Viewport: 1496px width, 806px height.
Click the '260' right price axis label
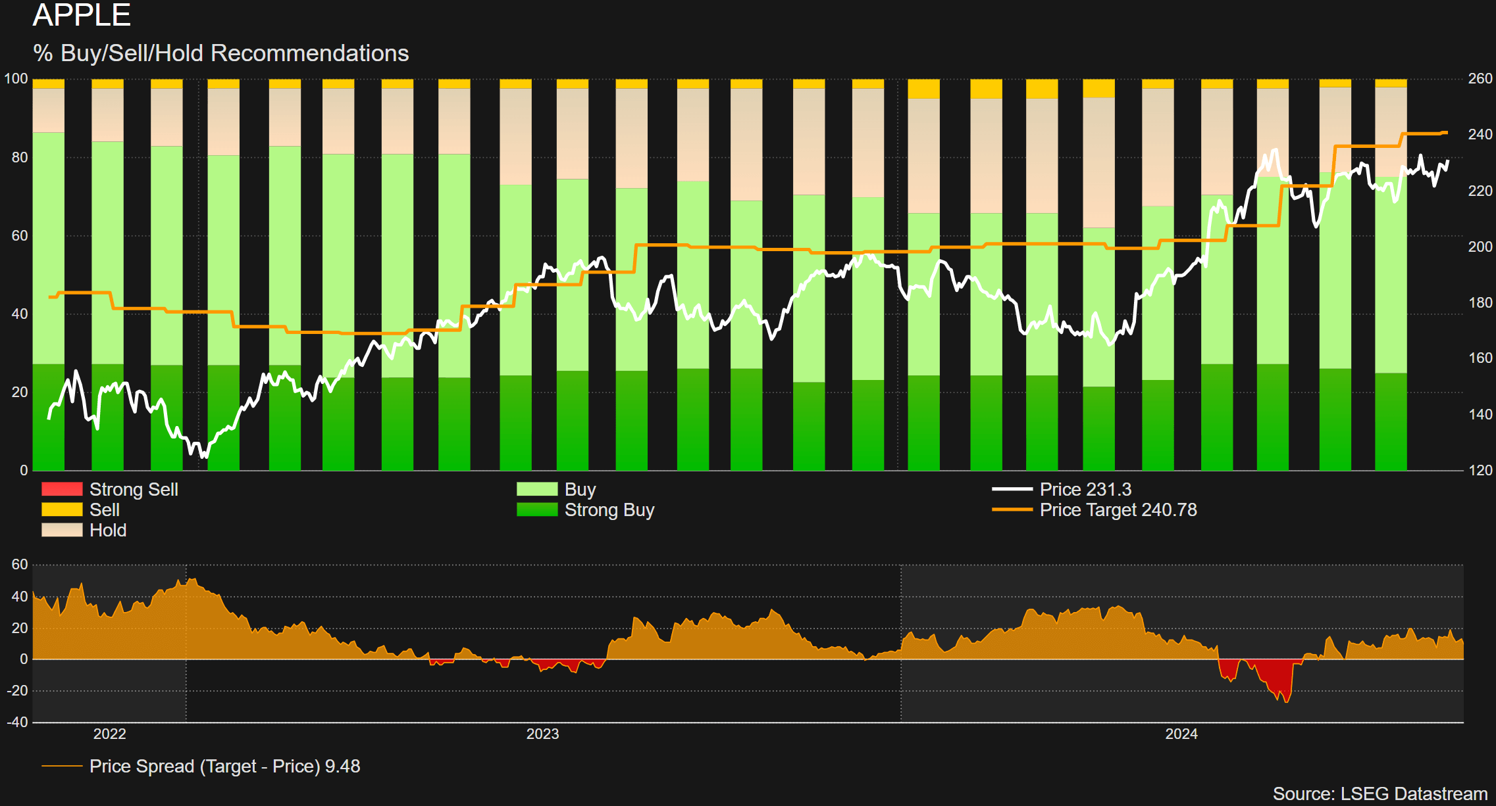click(x=1480, y=79)
